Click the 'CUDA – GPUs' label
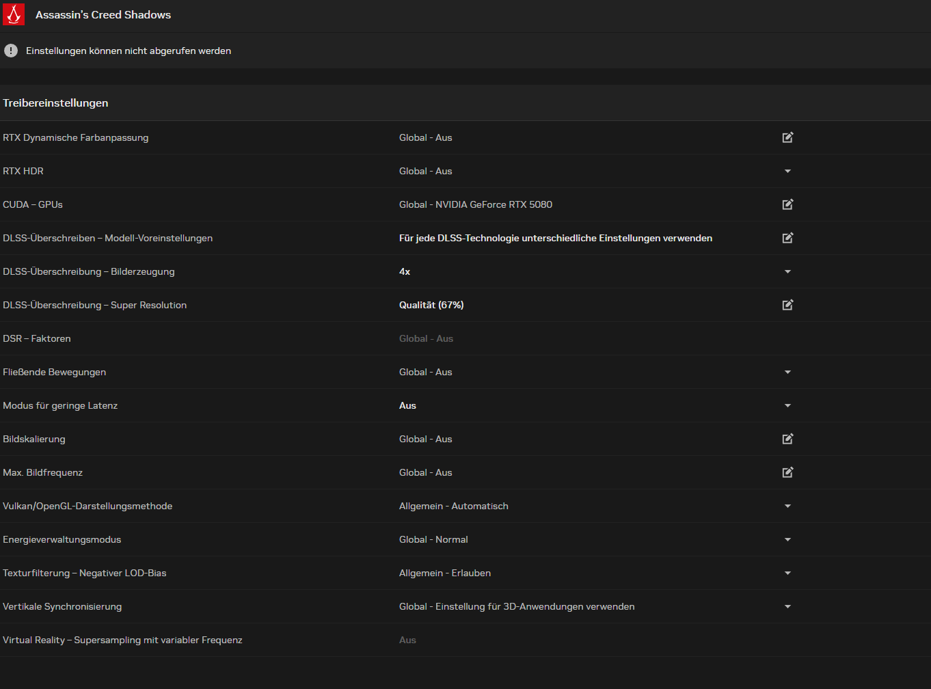This screenshot has height=689, width=931. point(33,204)
